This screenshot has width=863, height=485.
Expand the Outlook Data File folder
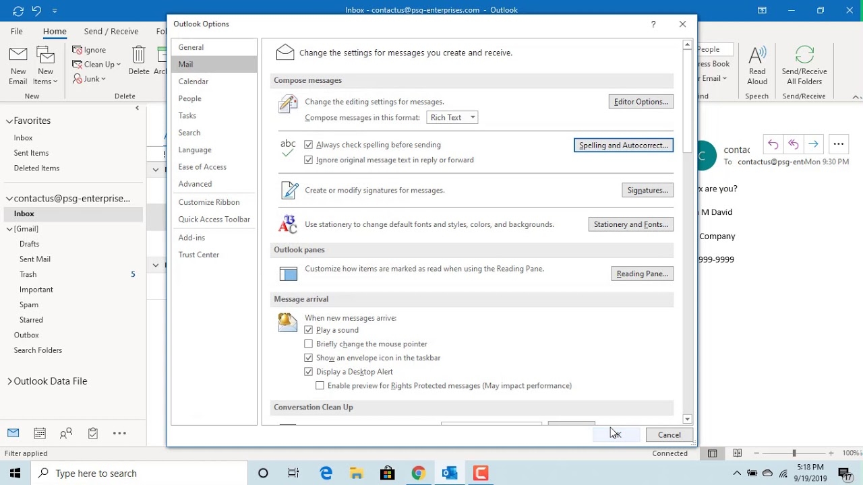9,381
